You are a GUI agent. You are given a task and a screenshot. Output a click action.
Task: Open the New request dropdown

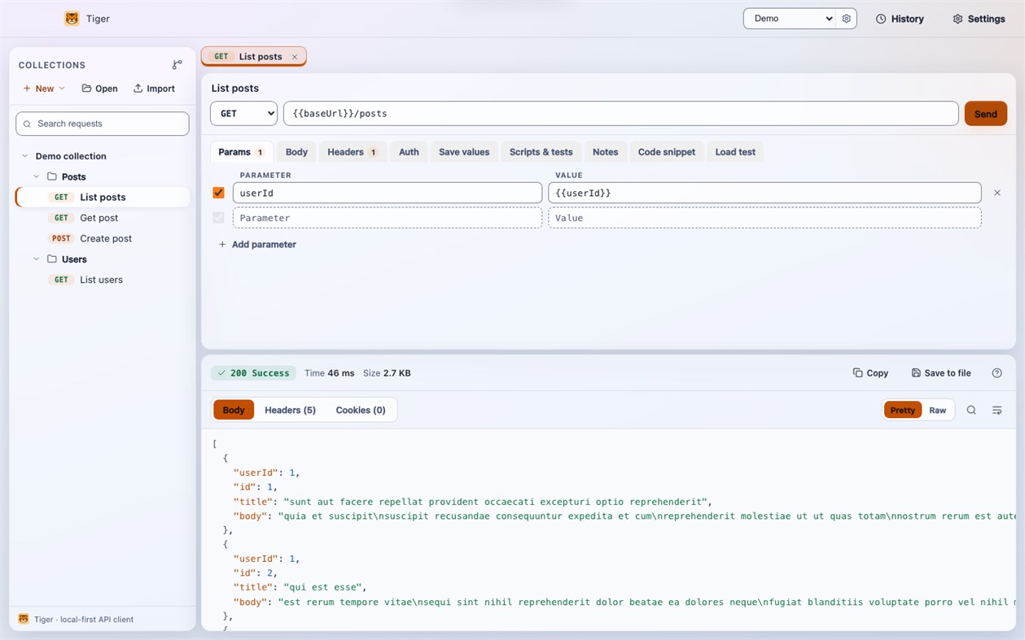point(44,89)
